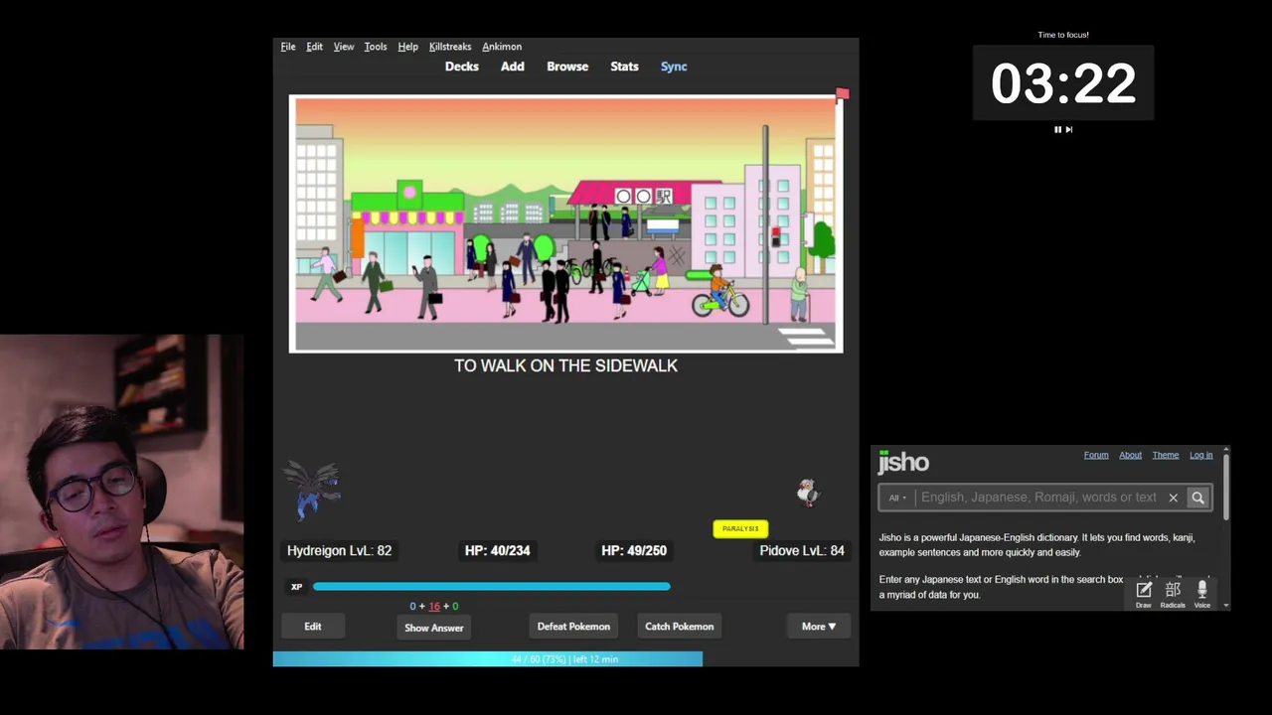
Task: Click the Jisho Log in link
Action: point(1201,455)
